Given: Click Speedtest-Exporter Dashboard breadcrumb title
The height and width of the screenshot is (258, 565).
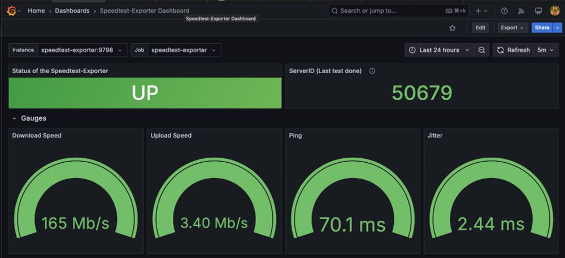Looking at the screenshot, I should pos(144,11).
